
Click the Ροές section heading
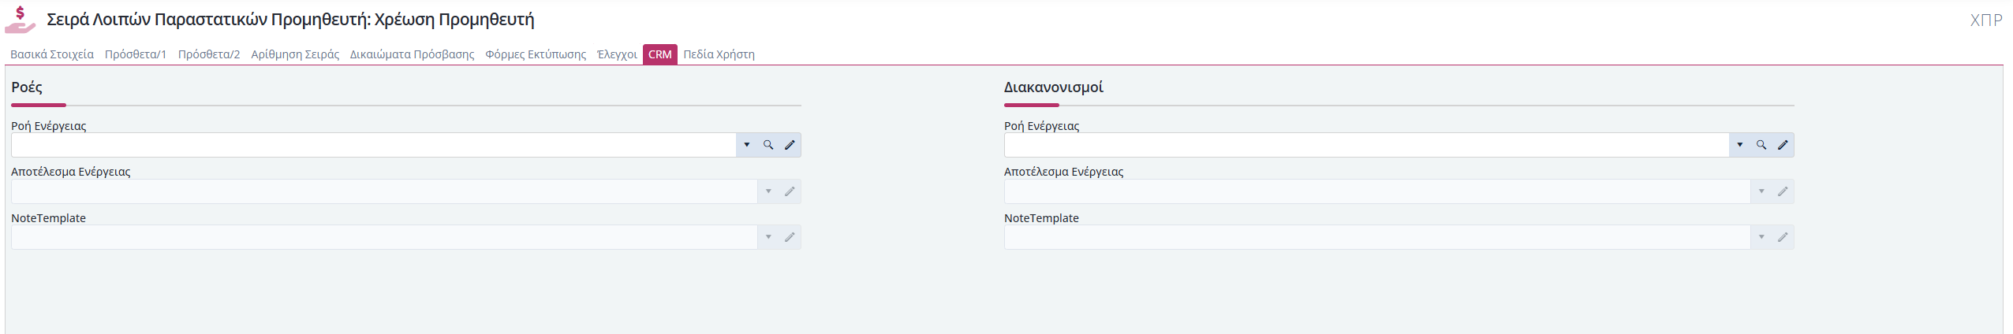click(27, 87)
